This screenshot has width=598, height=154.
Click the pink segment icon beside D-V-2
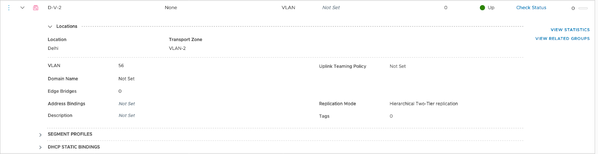tap(36, 7)
